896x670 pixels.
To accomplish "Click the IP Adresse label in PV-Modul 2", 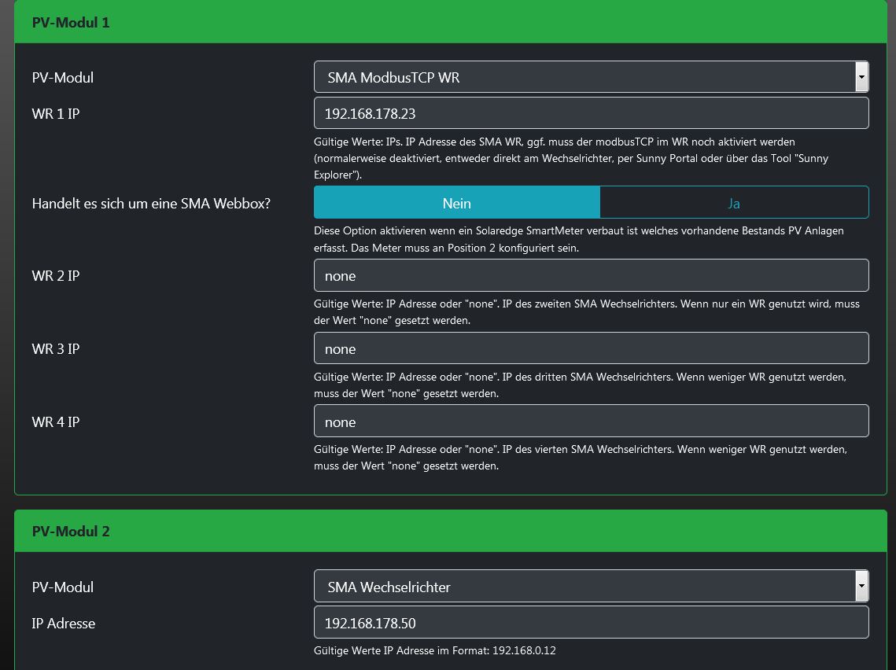I will (x=64, y=624).
